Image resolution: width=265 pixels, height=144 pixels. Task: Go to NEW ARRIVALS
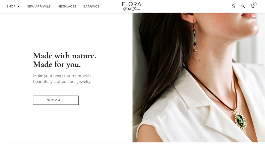tap(39, 6)
